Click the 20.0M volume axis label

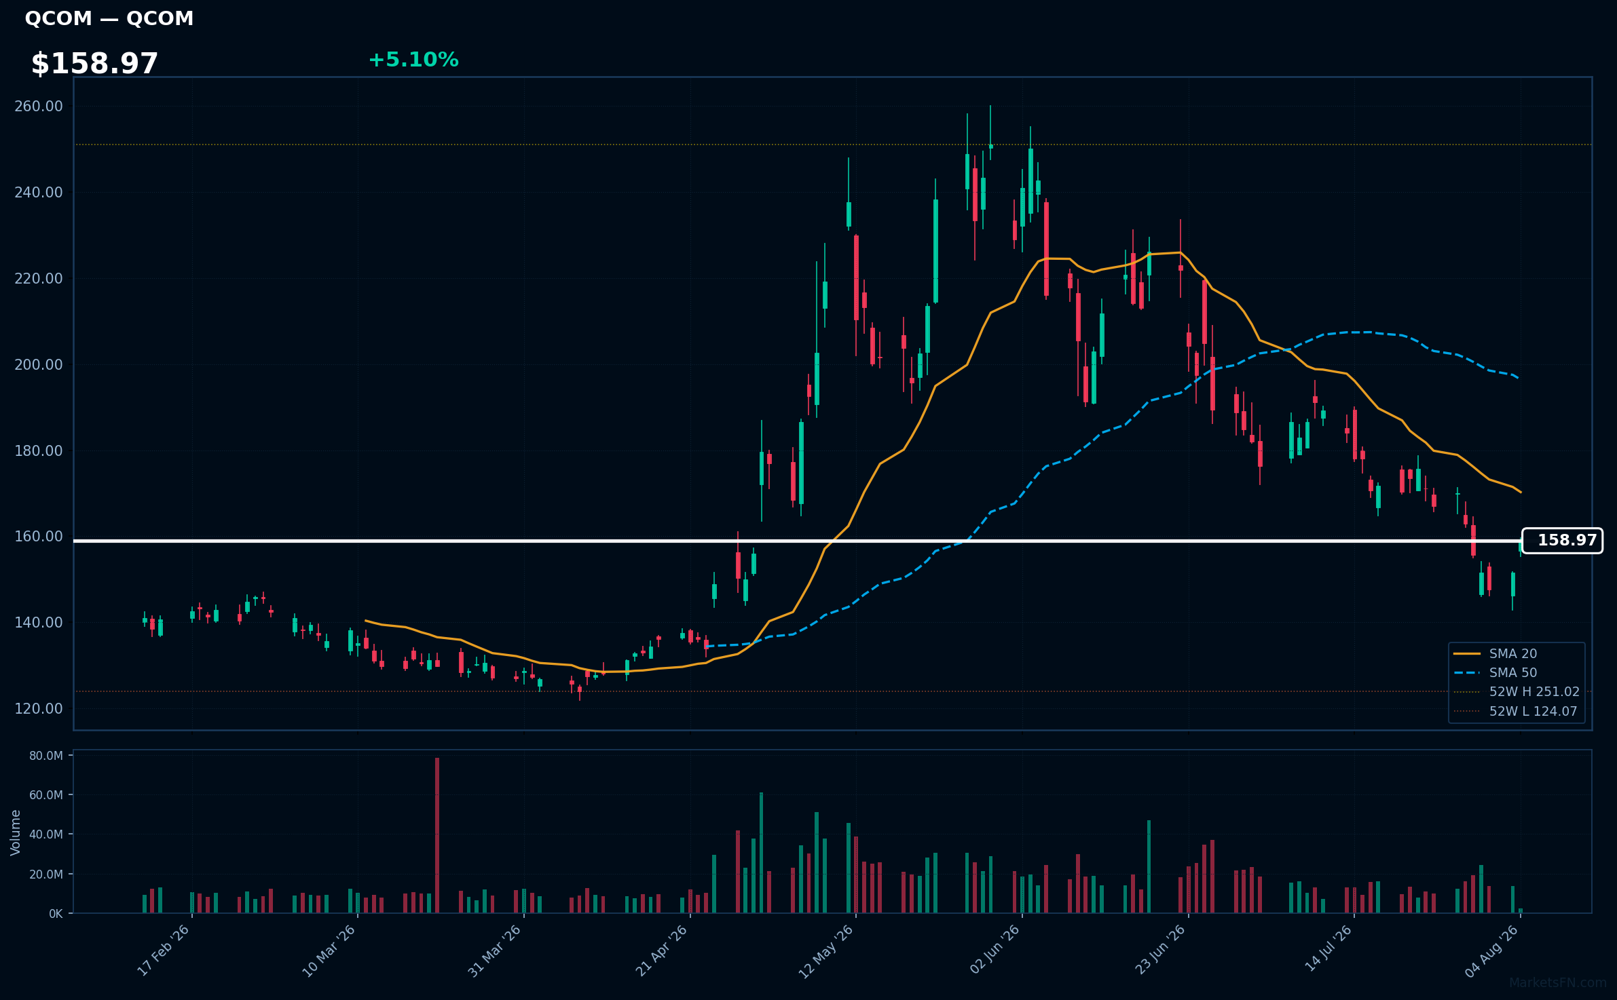[x=46, y=874]
